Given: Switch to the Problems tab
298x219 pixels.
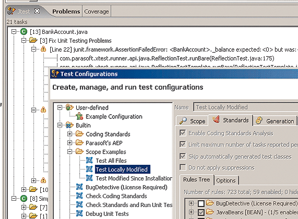Looking at the screenshot, I should tap(66, 11).
